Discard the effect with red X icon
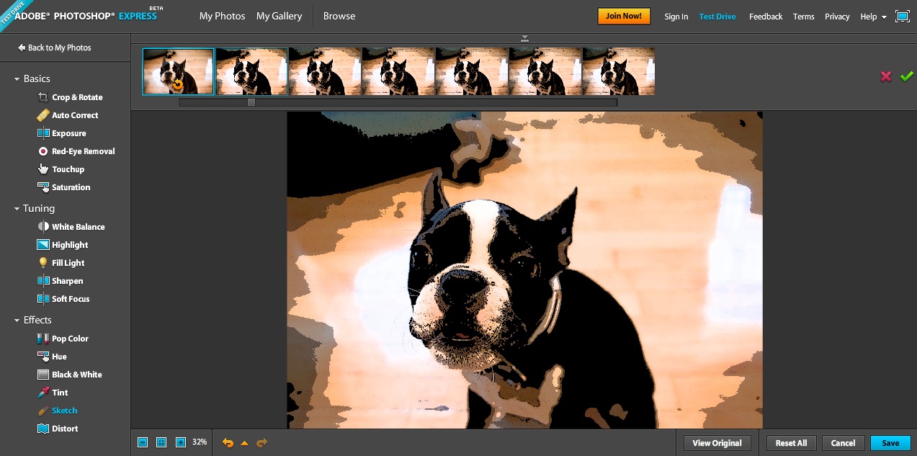Screen dimensions: 917x456 (886, 76)
